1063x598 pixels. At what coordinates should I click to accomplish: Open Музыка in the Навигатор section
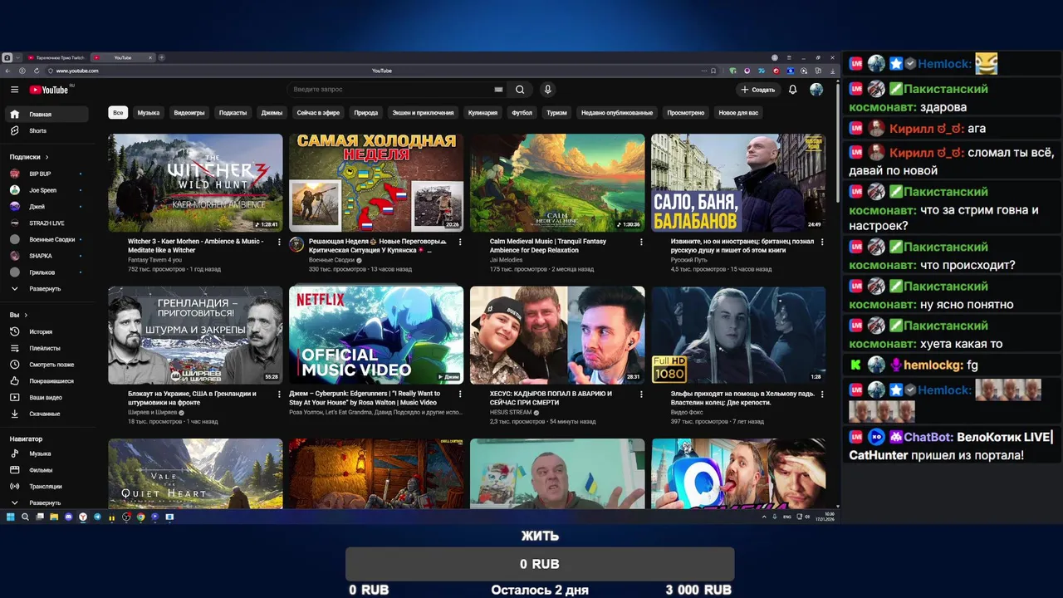pyautogui.click(x=47, y=454)
